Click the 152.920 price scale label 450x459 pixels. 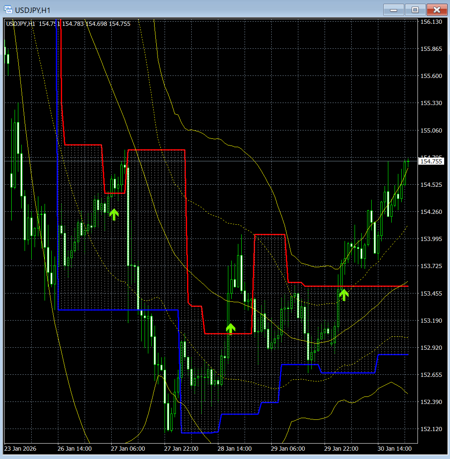pyautogui.click(x=431, y=347)
